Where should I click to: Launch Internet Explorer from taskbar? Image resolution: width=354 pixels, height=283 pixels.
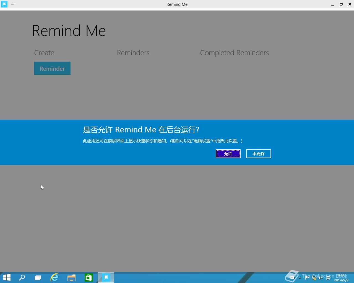[54, 277]
